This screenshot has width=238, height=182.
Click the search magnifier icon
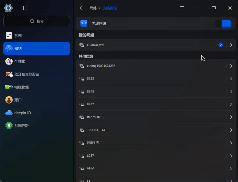(32, 21)
